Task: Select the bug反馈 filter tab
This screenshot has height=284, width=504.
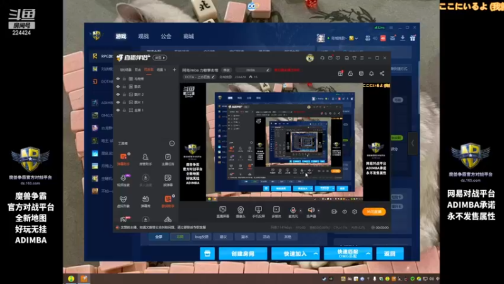Action: [x=202, y=237]
